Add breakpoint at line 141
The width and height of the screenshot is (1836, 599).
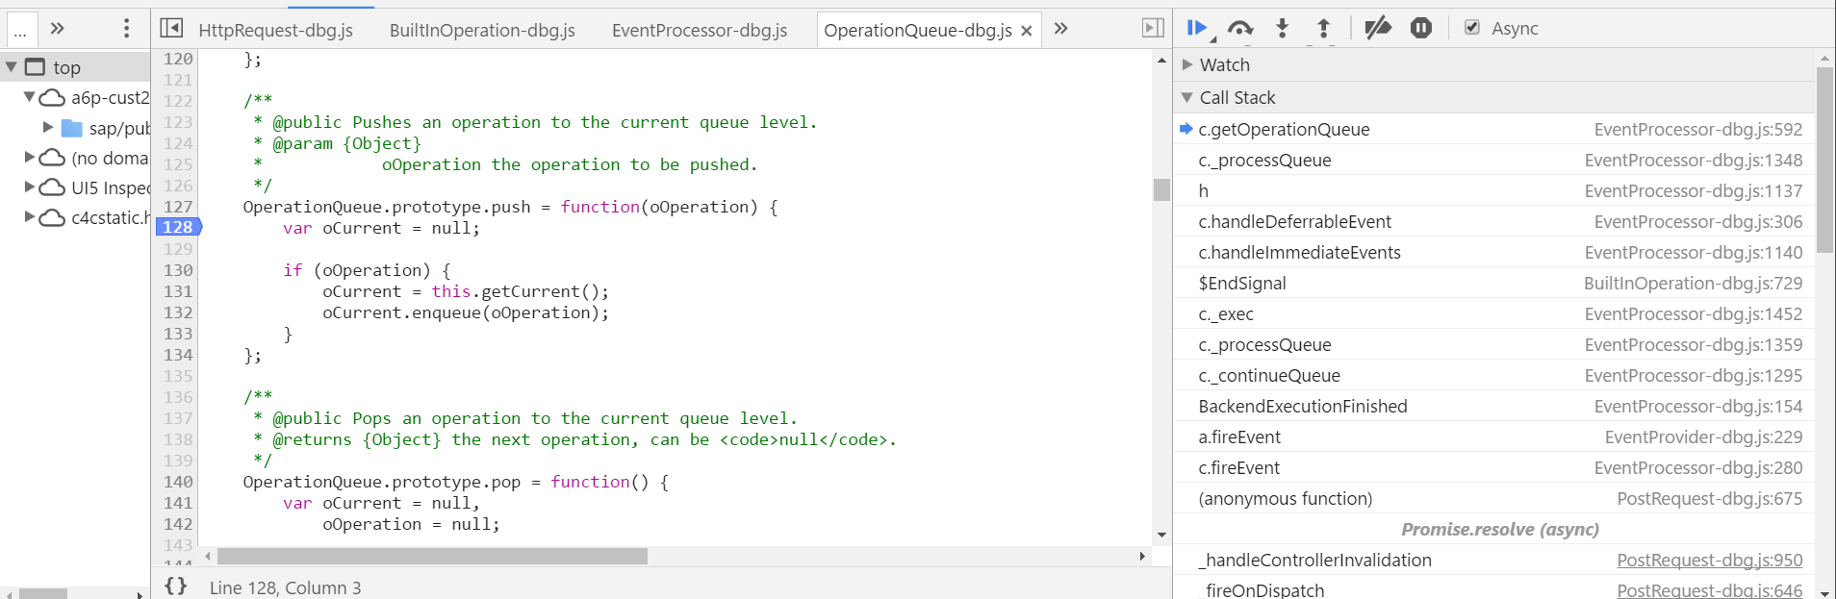(178, 502)
